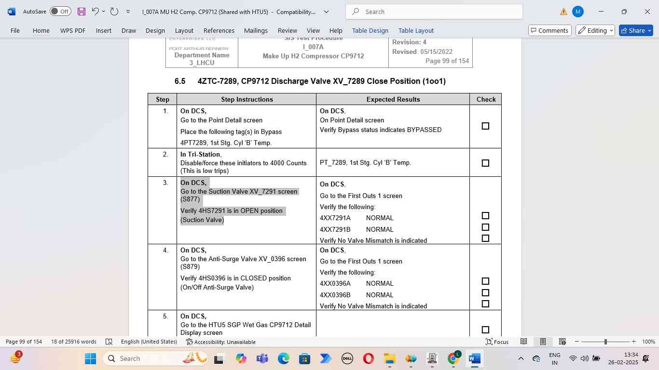Image resolution: width=659 pixels, height=370 pixels.
Task: Switch to the Insert tab
Action: click(104, 30)
